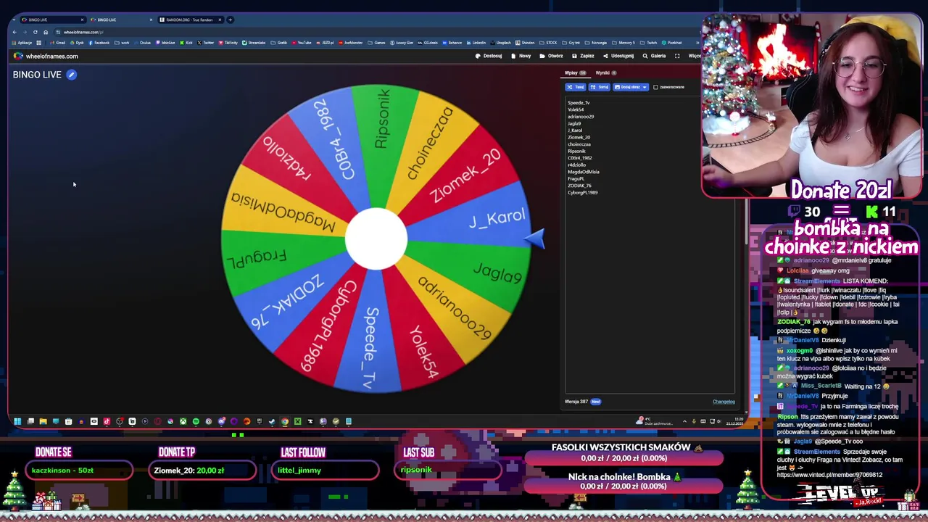928x522 pixels.
Task: Expand the Grafik bookmarks folder
Action: [279, 43]
